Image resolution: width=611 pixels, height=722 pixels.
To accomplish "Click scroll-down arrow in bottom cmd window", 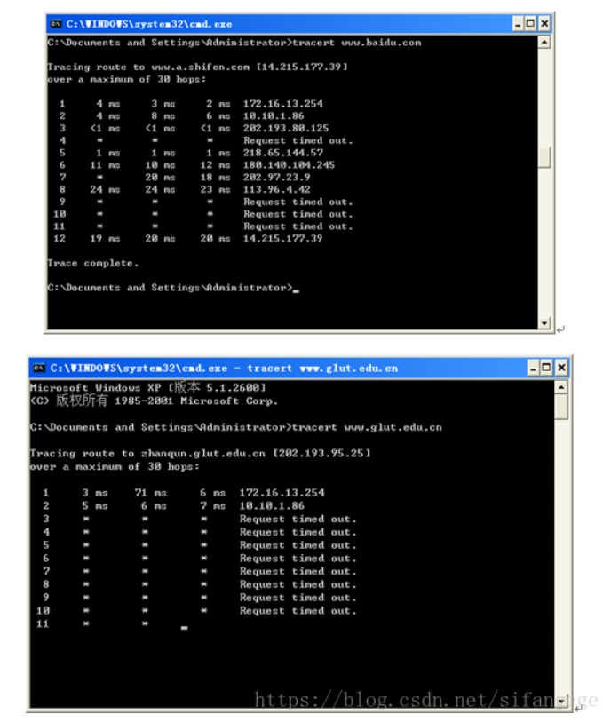I will pos(560,701).
